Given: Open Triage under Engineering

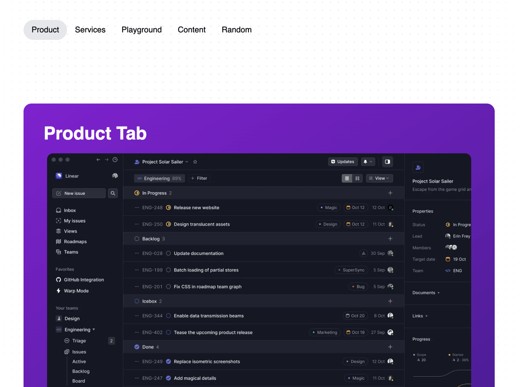Looking at the screenshot, I should point(75,341).
